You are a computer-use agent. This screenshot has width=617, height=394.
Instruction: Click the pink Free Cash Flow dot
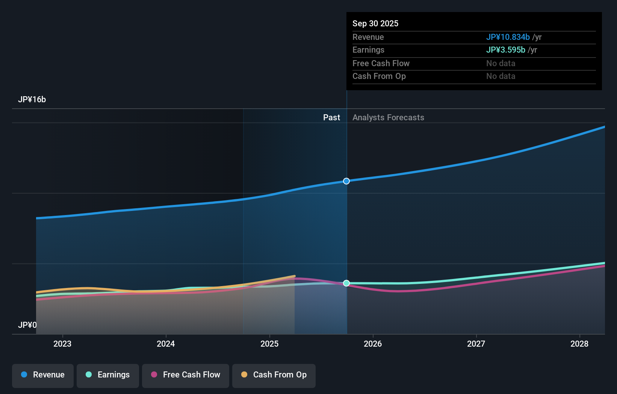154,375
